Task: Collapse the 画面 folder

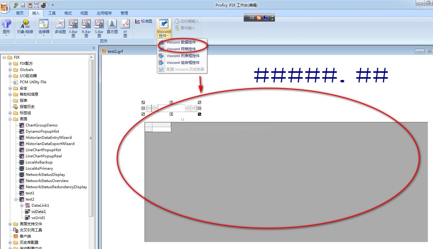Action: [10, 119]
